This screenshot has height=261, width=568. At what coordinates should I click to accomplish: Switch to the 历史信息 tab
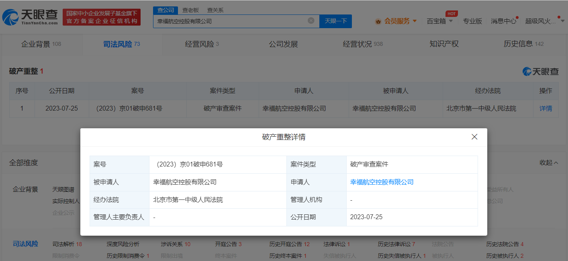tap(524, 44)
